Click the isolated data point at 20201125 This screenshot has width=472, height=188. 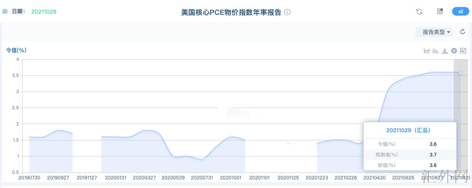288,143
